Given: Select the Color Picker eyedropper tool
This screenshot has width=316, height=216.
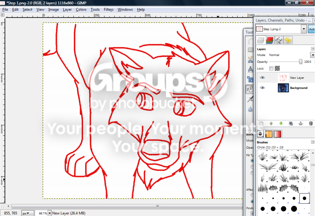Looking at the screenshot, I should (250, 99).
